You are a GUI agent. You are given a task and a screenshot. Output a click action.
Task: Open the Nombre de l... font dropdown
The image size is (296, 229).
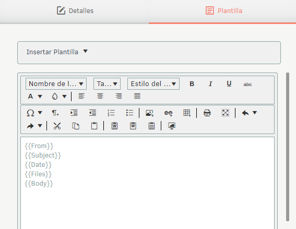56,84
